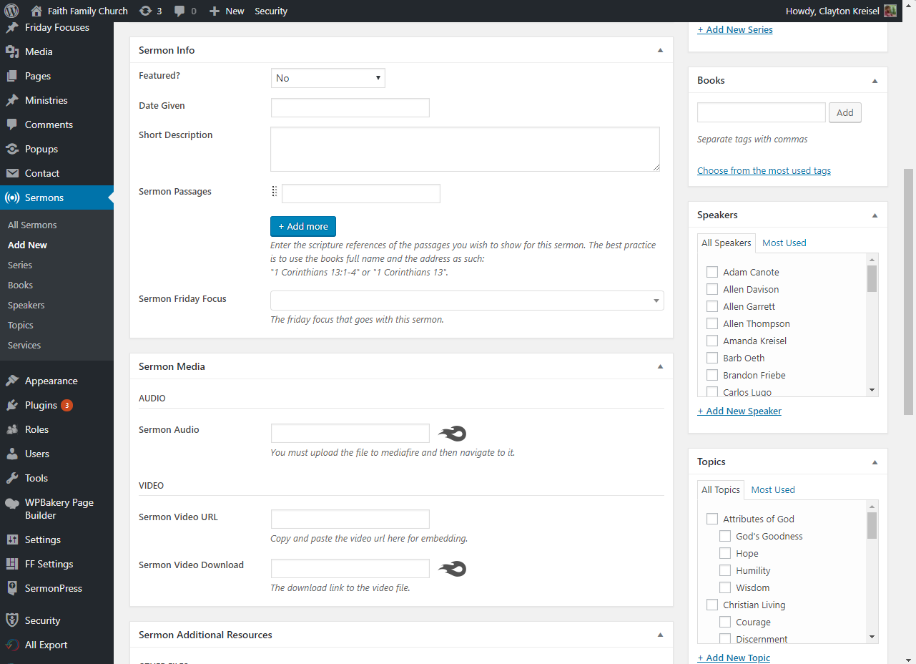Image resolution: width=916 pixels, height=664 pixels.
Task: Click the Sermons broadcast icon in sidebar
Action: (12, 197)
